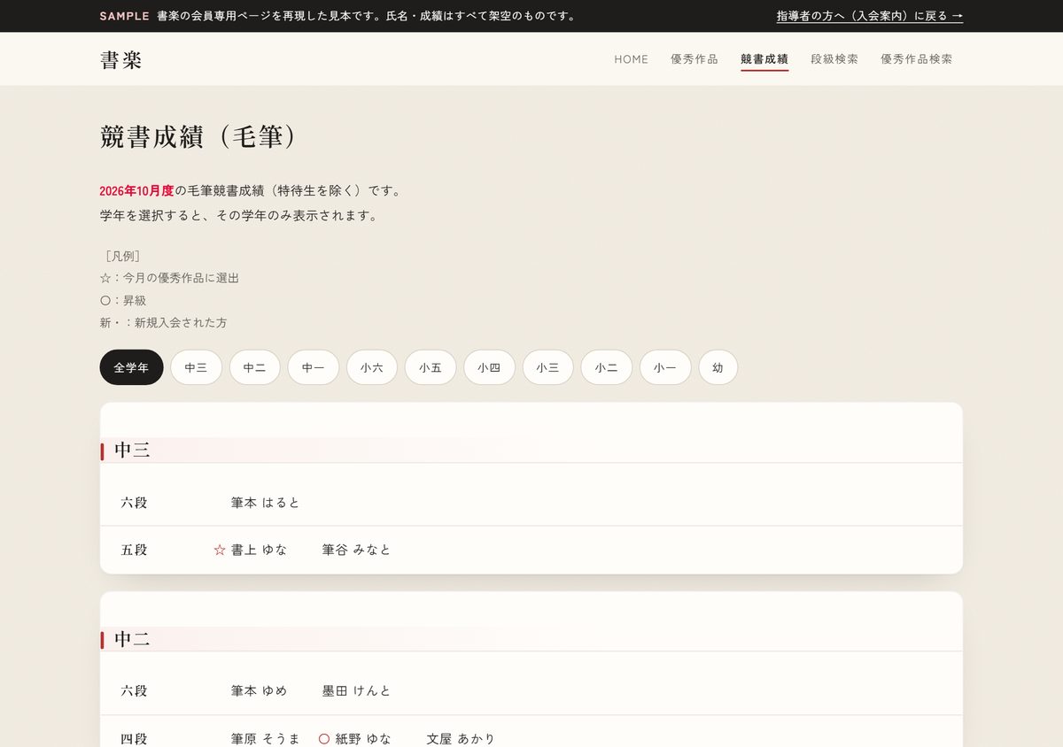
Task: Filter results by 小四 pill
Action: 489,367
